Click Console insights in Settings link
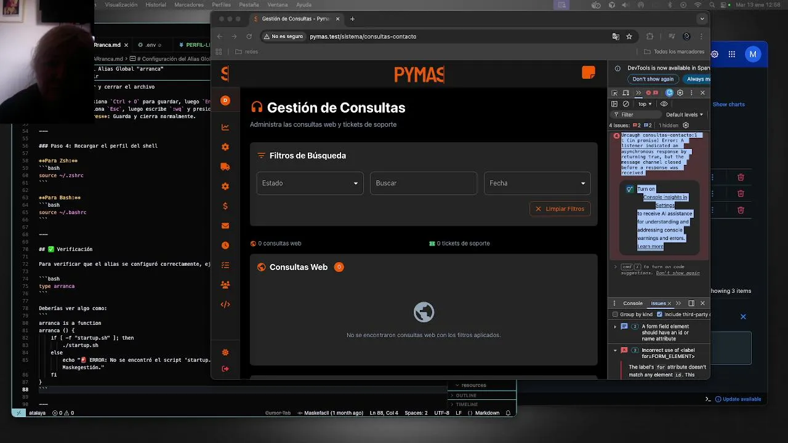This screenshot has height=443, width=788. pyautogui.click(x=665, y=201)
